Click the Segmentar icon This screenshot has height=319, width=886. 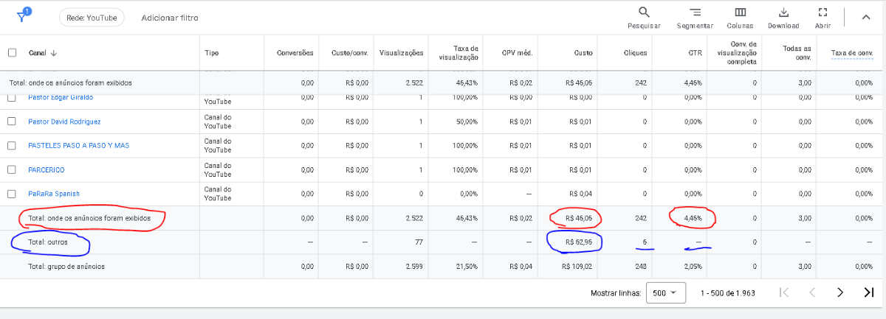695,13
